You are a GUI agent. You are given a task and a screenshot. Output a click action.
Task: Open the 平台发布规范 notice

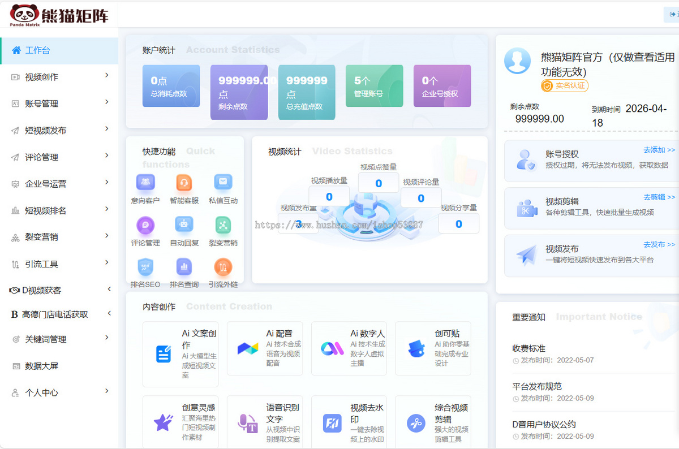pyautogui.click(x=537, y=386)
